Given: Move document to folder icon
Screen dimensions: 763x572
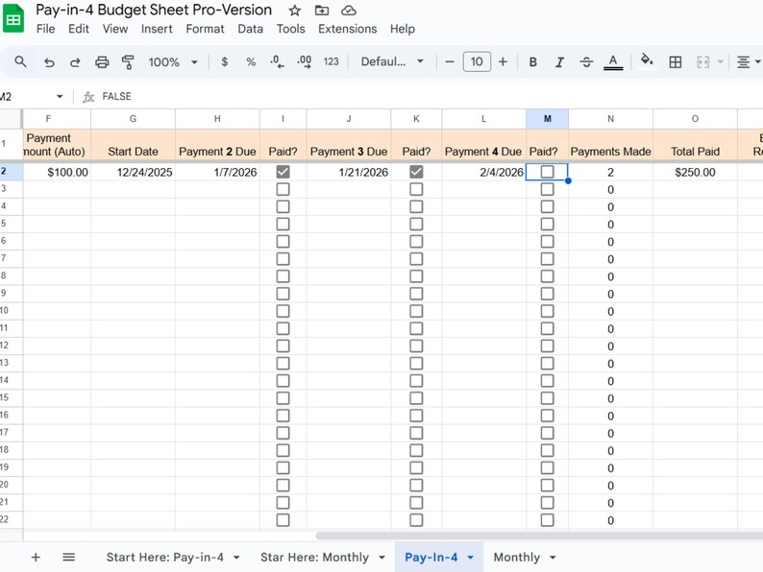Looking at the screenshot, I should click(322, 11).
